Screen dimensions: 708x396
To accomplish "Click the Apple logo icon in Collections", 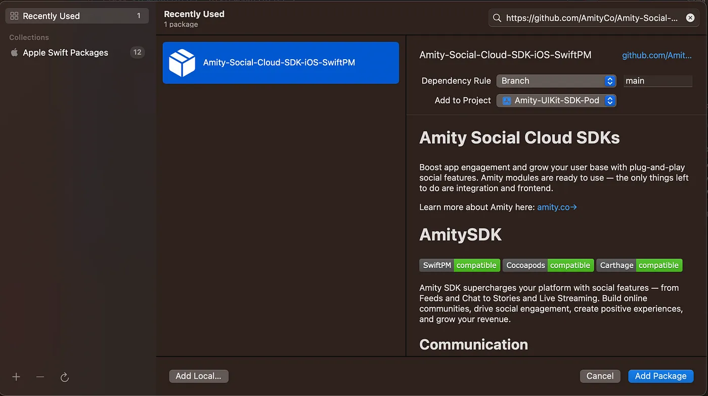I will 15,52.
